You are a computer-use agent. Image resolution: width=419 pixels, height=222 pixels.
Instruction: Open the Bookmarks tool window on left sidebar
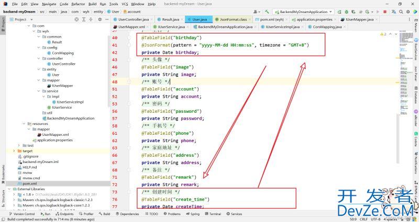[3, 174]
